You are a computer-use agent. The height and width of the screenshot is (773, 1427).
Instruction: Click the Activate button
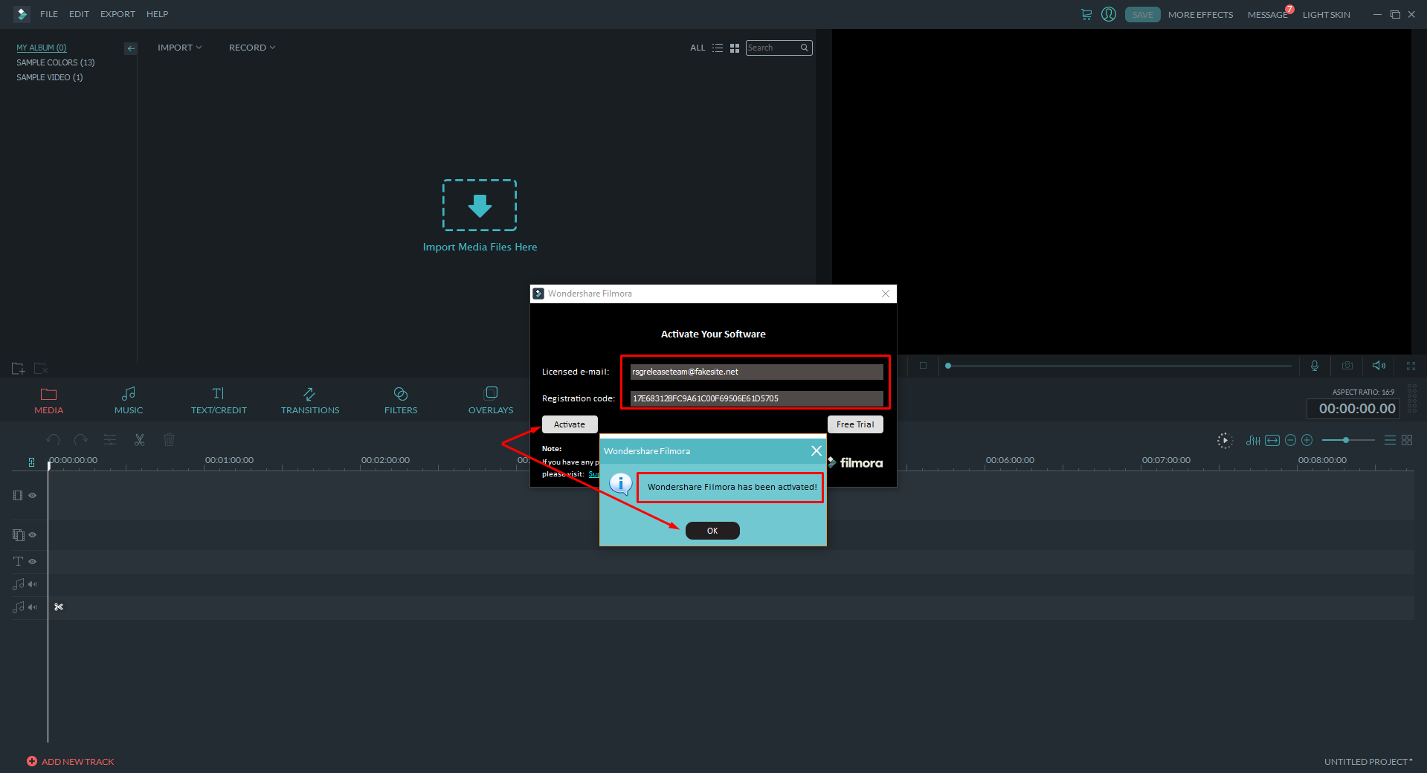pos(570,424)
